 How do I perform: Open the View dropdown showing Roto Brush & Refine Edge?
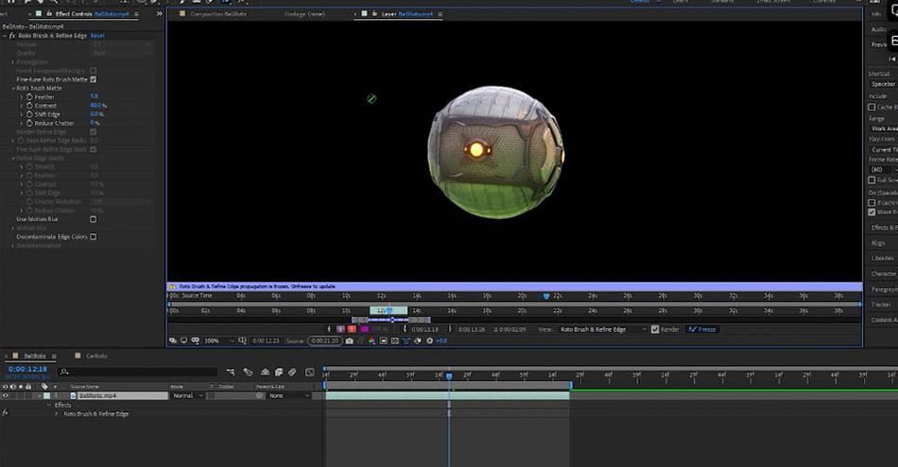(x=602, y=329)
